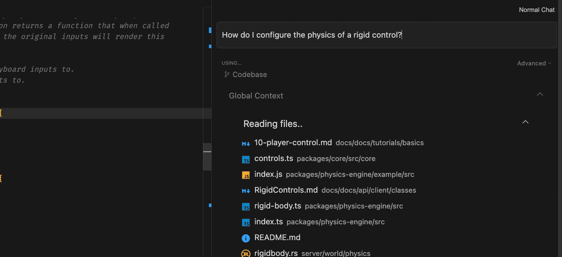562x257 pixels.
Task: Click the comment text "returns a function that when called"
Action: 91,26
